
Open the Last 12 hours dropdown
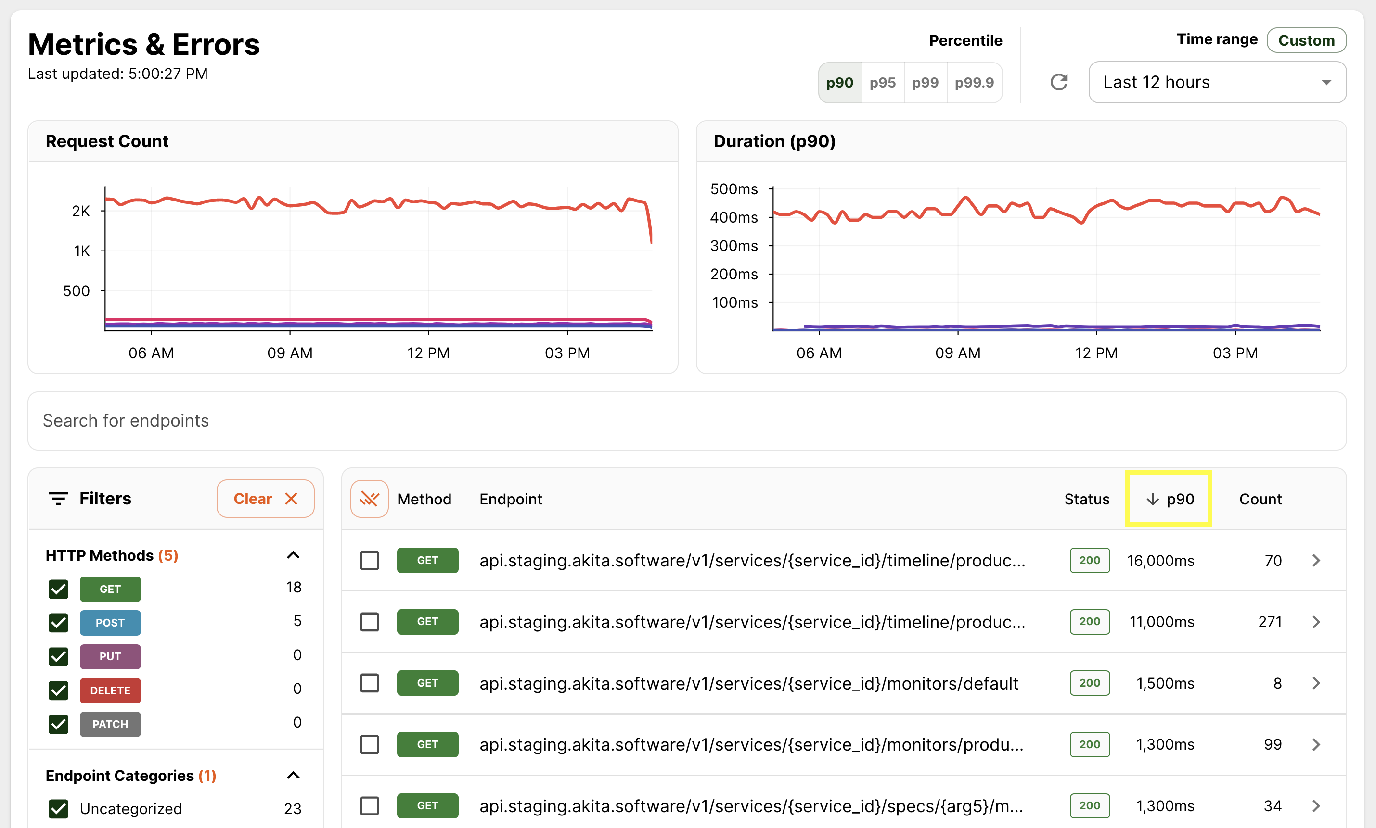tap(1217, 83)
